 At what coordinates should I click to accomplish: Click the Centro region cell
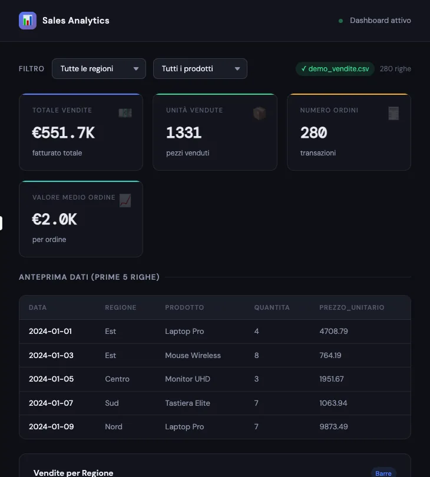click(117, 379)
